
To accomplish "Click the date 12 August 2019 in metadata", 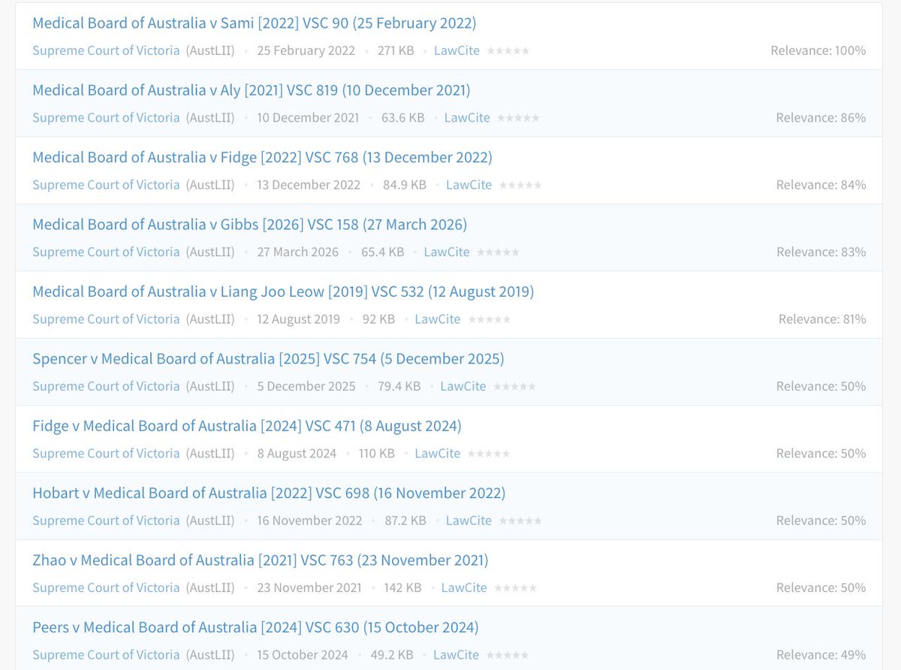I will [298, 318].
